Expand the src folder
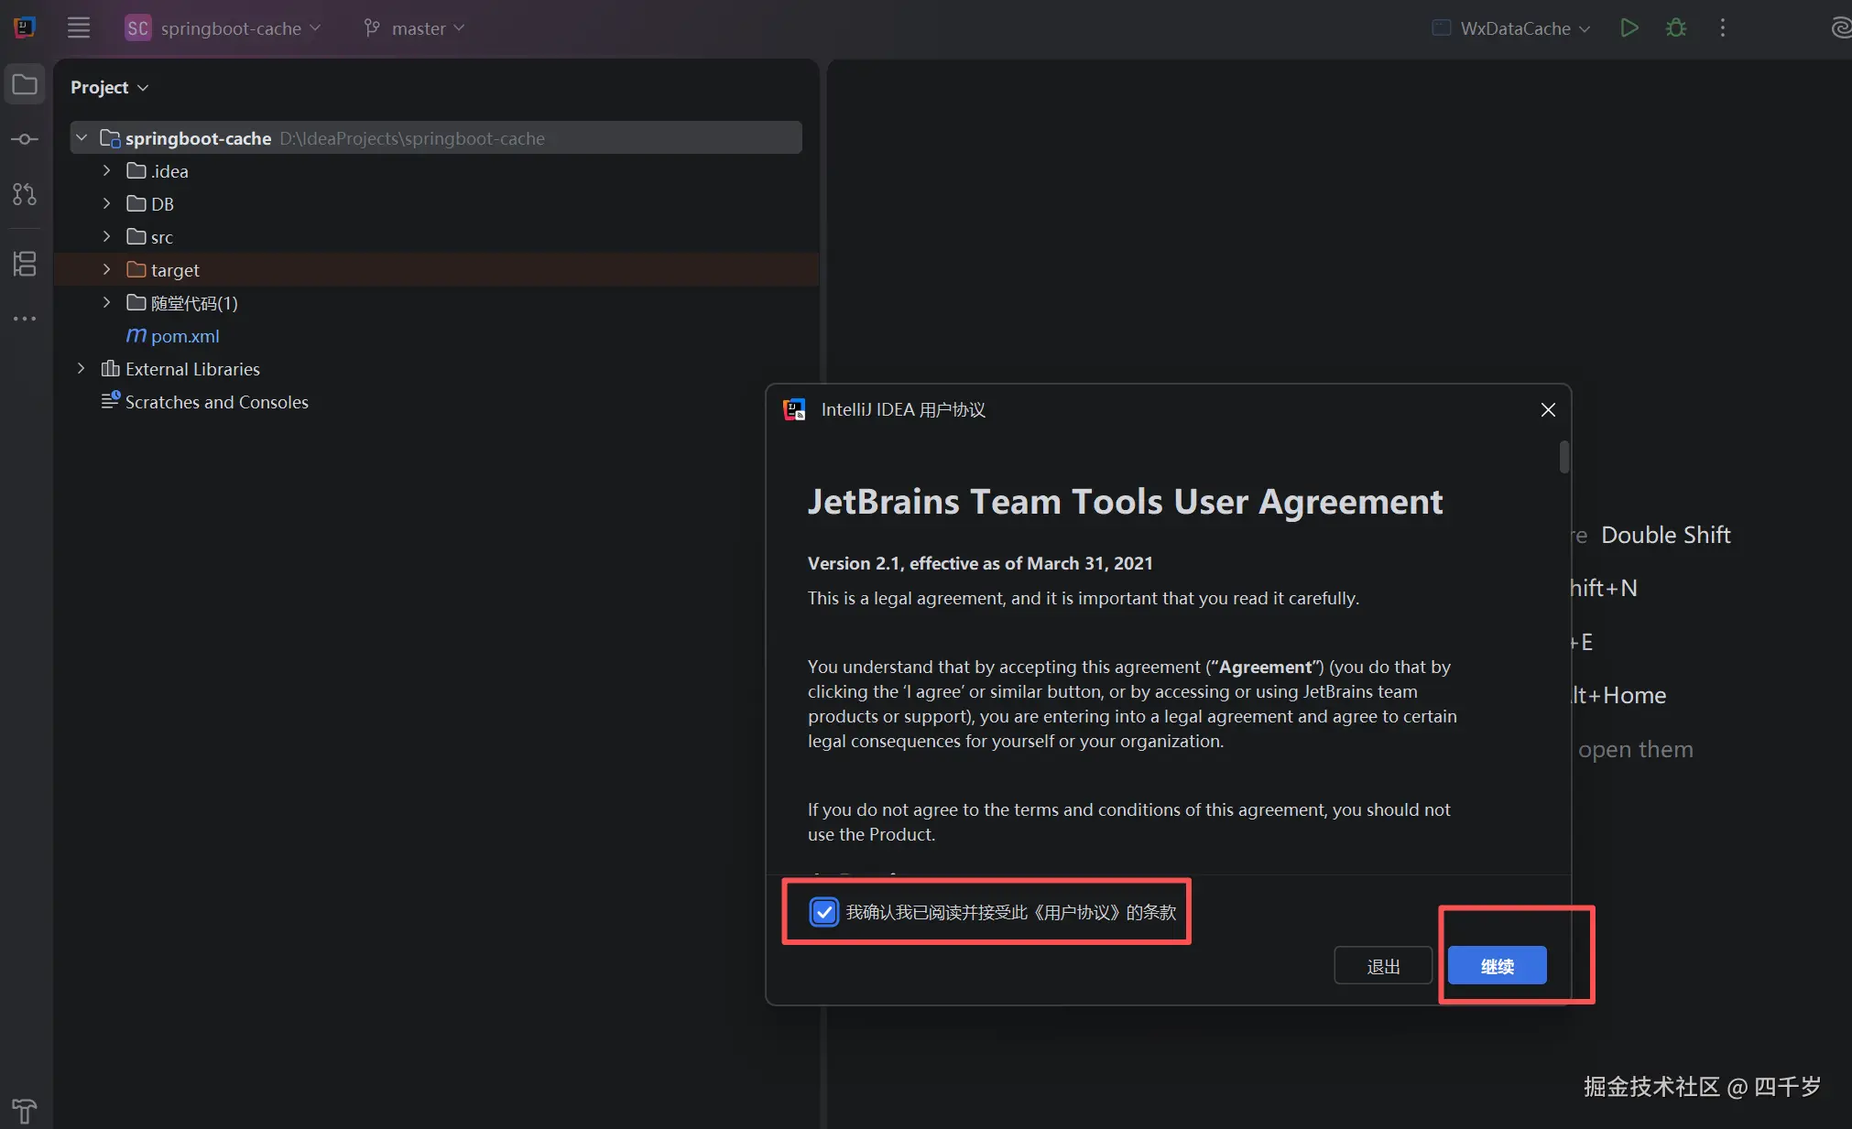The width and height of the screenshot is (1852, 1129). (x=106, y=237)
